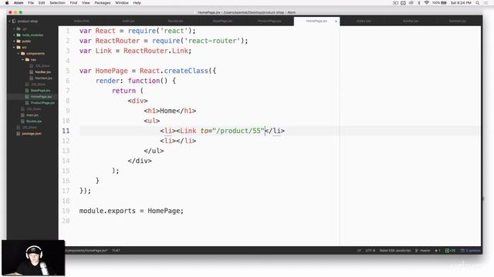The image size is (494, 277).
Task: Collapse the src folder
Action: click(x=14, y=48)
